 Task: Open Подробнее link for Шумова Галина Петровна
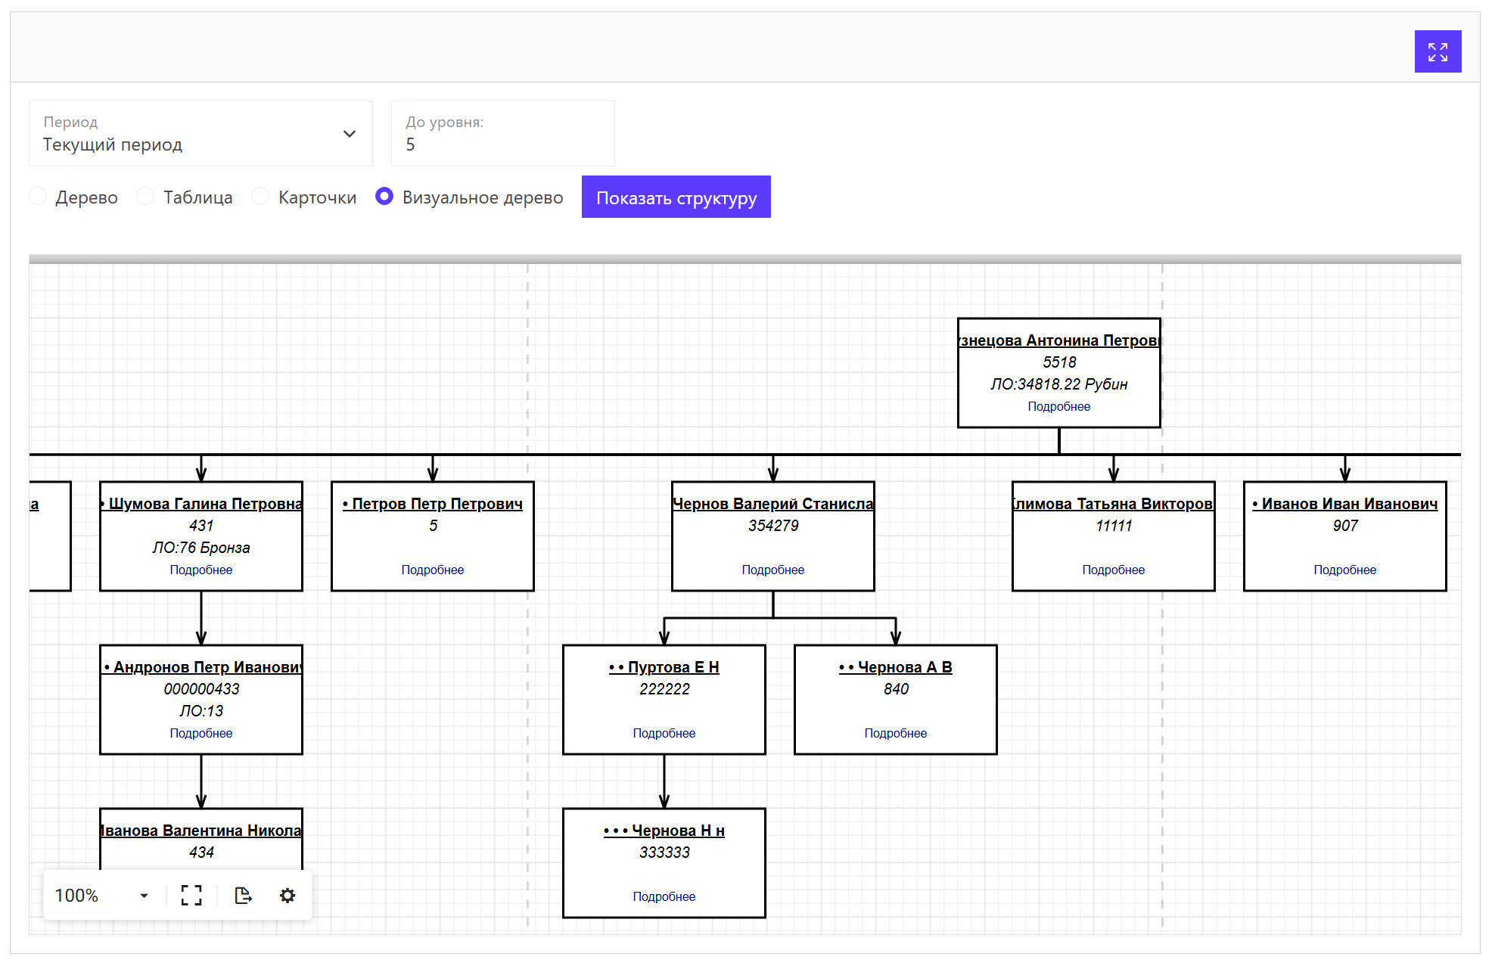point(201,570)
